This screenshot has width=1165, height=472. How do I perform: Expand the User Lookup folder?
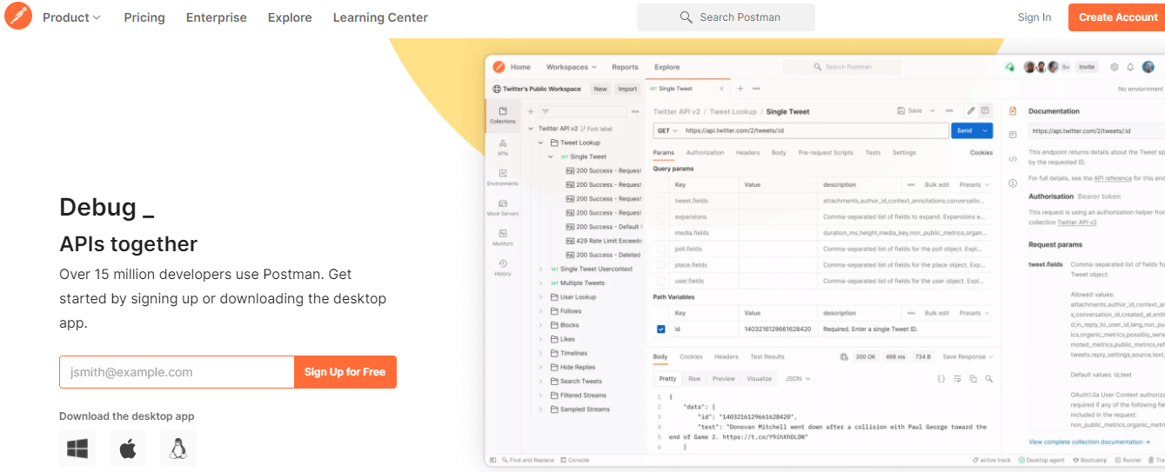(541, 297)
